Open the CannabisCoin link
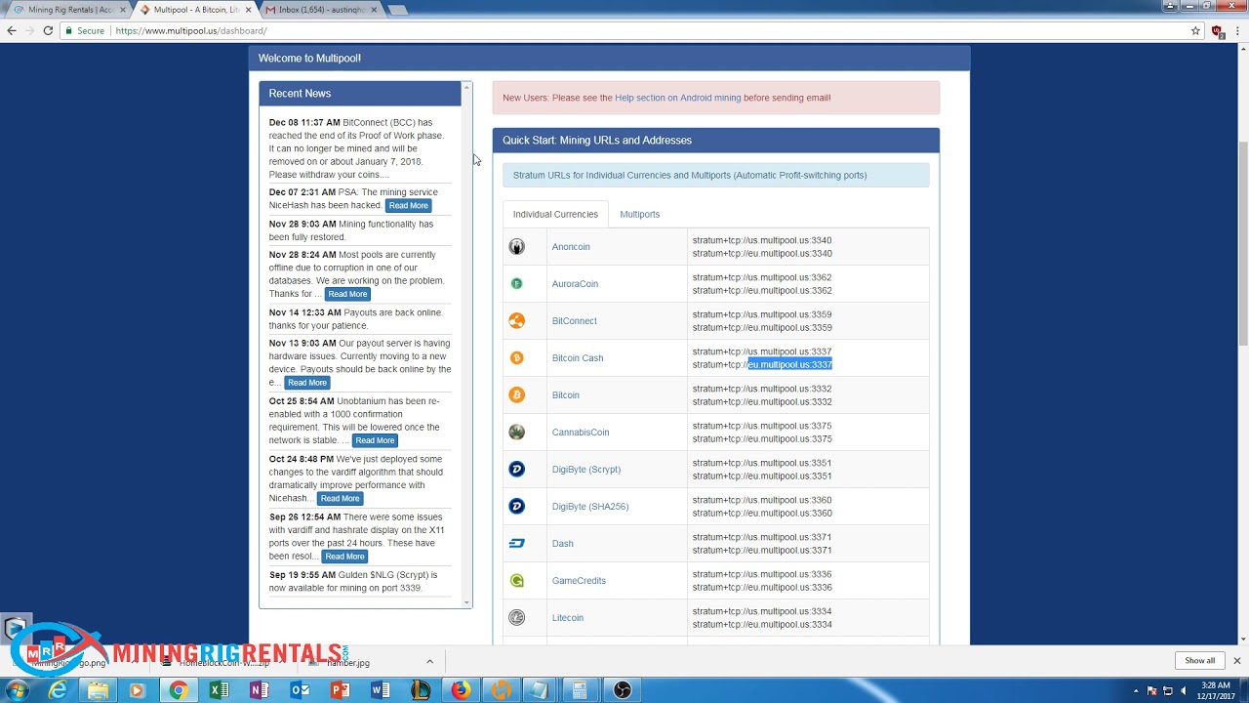This screenshot has width=1249, height=703. pyautogui.click(x=581, y=433)
